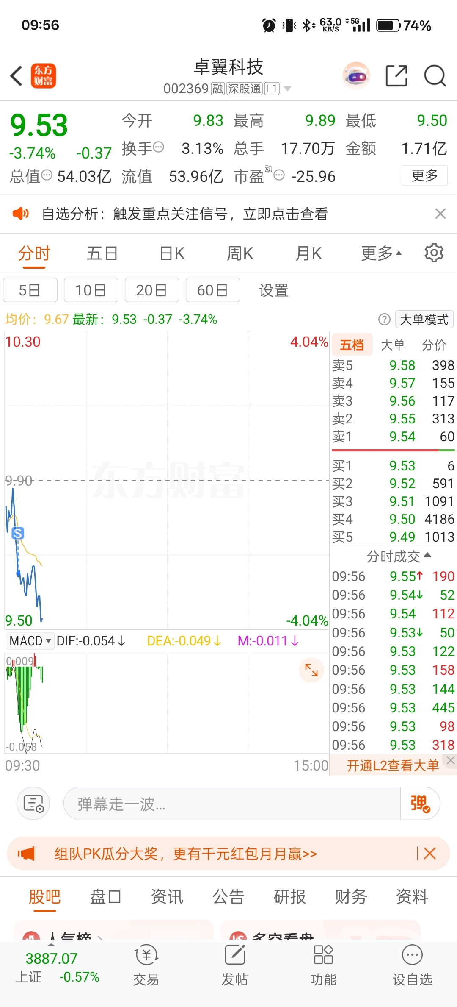Tap the 自选分析 signal banner text
The image size is (457, 1007).
click(x=185, y=214)
